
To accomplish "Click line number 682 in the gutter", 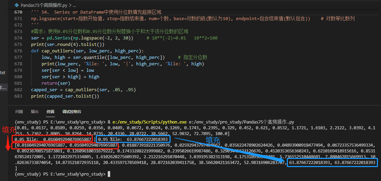I will click(x=18, y=90).
